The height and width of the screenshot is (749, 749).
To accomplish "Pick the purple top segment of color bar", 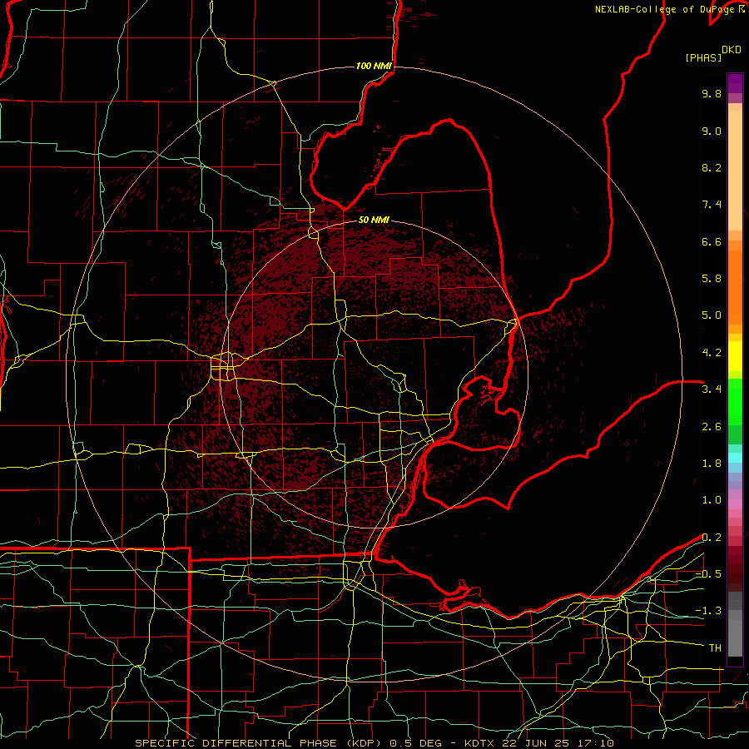I will tap(735, 83).
